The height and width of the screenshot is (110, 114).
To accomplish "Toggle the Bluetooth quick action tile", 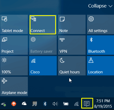I will click(100, 45).
